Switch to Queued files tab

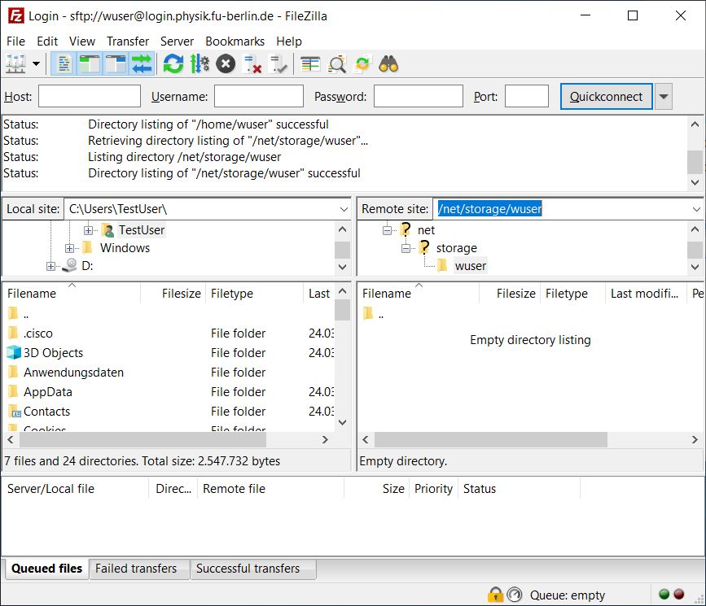tap(47, 569)
